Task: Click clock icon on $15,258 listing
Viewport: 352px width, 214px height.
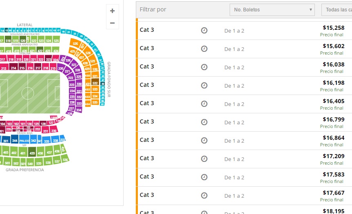Action: [204, 30]
